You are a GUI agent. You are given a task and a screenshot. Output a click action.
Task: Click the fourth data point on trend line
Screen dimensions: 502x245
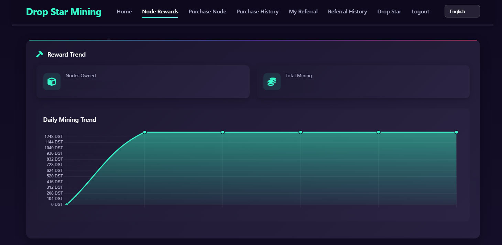301,132
